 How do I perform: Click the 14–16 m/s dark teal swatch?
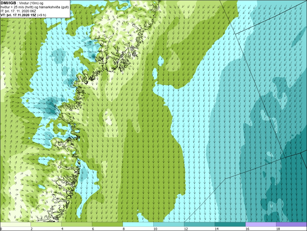[x=230, y=224]
